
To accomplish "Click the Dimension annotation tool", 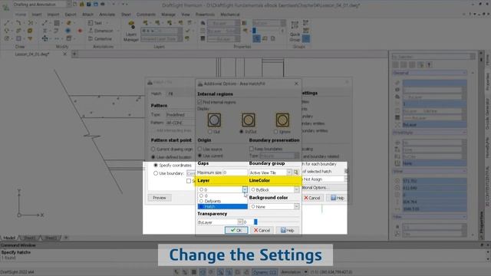I will click(x=101, y=31).
